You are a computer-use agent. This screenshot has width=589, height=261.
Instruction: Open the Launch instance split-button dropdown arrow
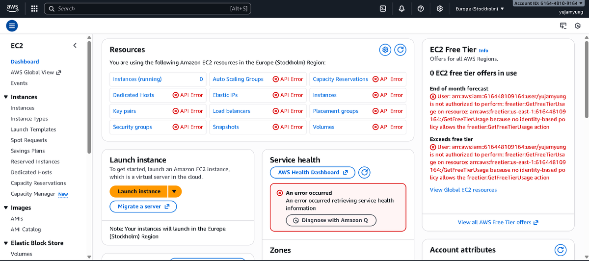click(174, 191)
